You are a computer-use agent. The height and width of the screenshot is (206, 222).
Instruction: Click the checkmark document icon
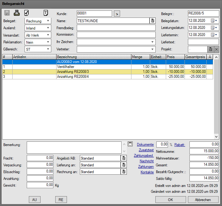(x=26, y=13)
